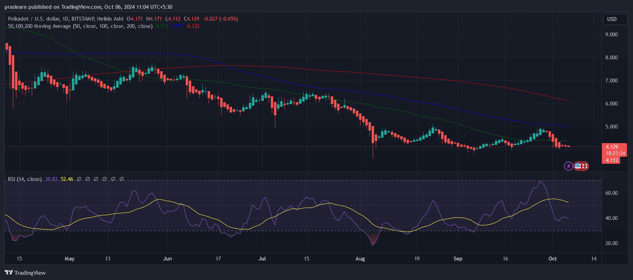633x280 pixels.
Task: Click the purple lightning bolt icon
Action: coord(568,166)
